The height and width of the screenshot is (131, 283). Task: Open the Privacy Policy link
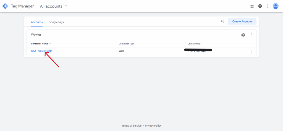click(153, 125)
